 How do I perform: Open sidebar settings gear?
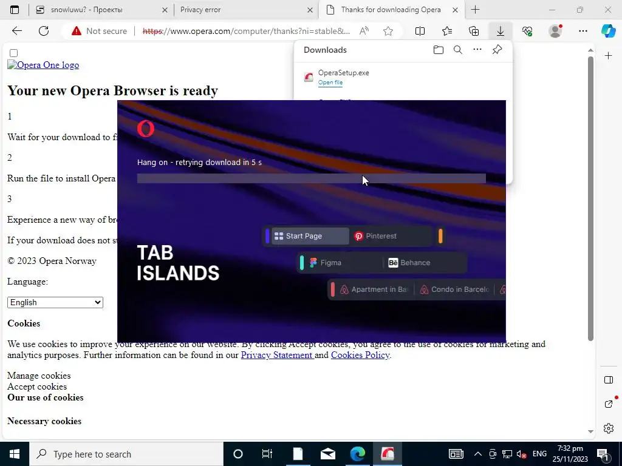(x=608, y=428)
